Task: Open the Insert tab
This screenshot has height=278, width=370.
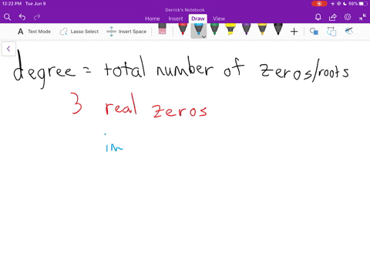Action: point(176,19)
